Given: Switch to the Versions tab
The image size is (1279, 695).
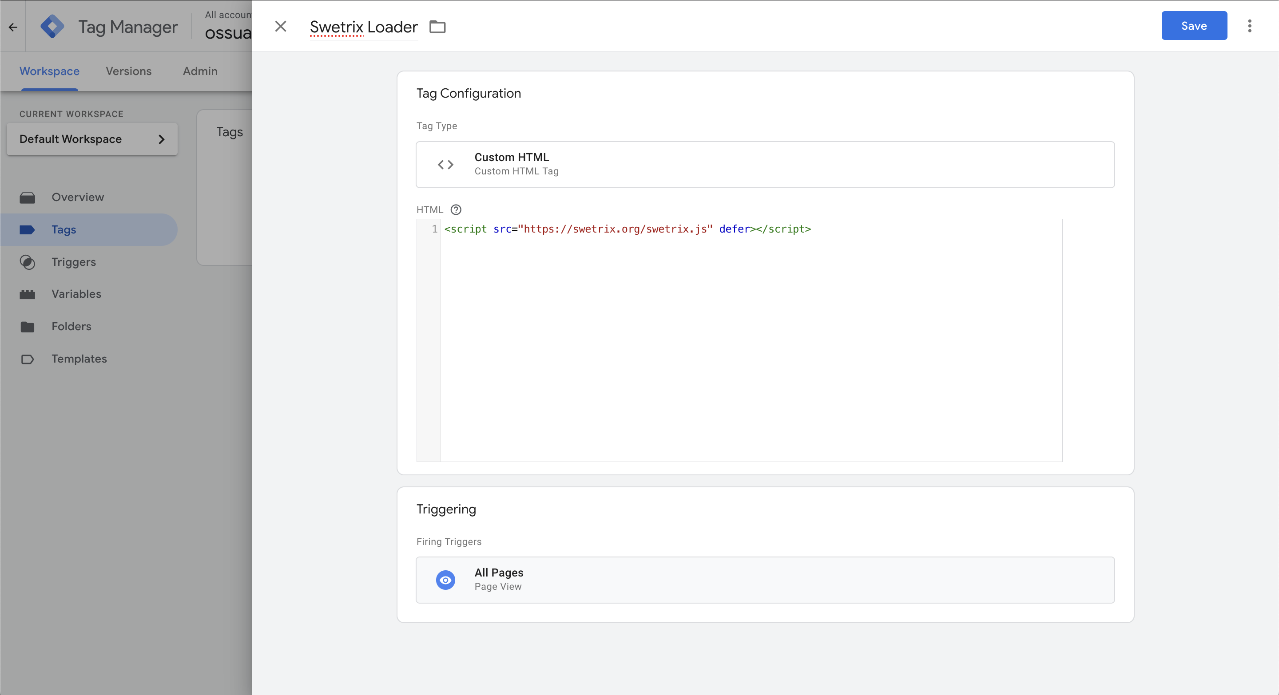Looking at the screenshot, I should pyautogui.click(x=129, y=71).
